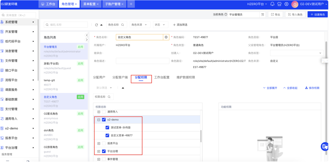
Task: Click the user avatar icon
Action: click(x=295, y=4)
